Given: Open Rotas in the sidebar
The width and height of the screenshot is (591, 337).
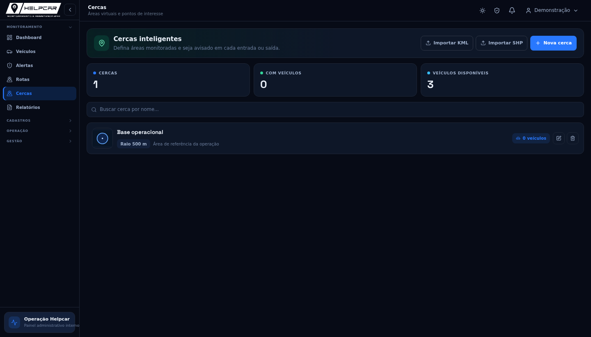Looking at the screenshot, I should coord(39,79).
